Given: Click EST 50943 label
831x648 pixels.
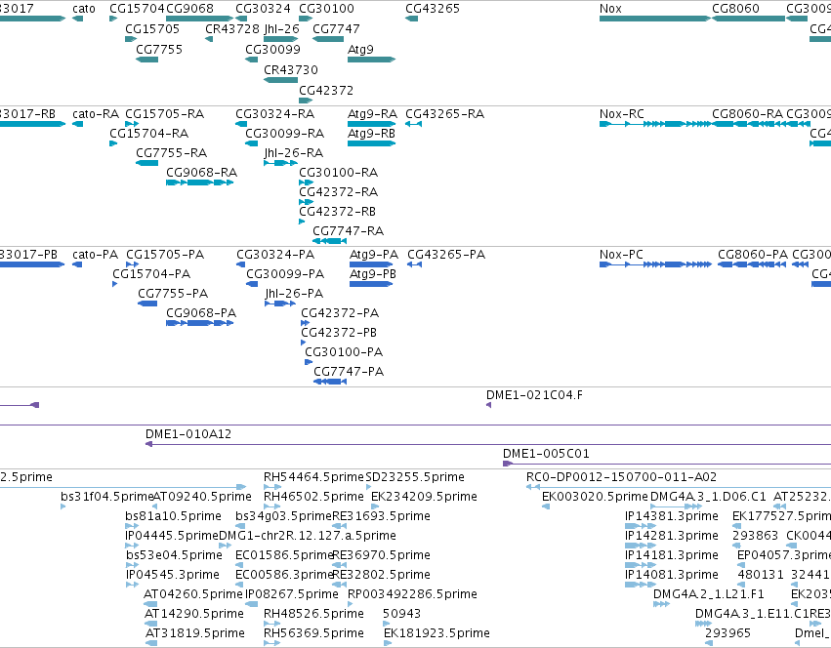Looking at the screenshot, I should 401,614.
